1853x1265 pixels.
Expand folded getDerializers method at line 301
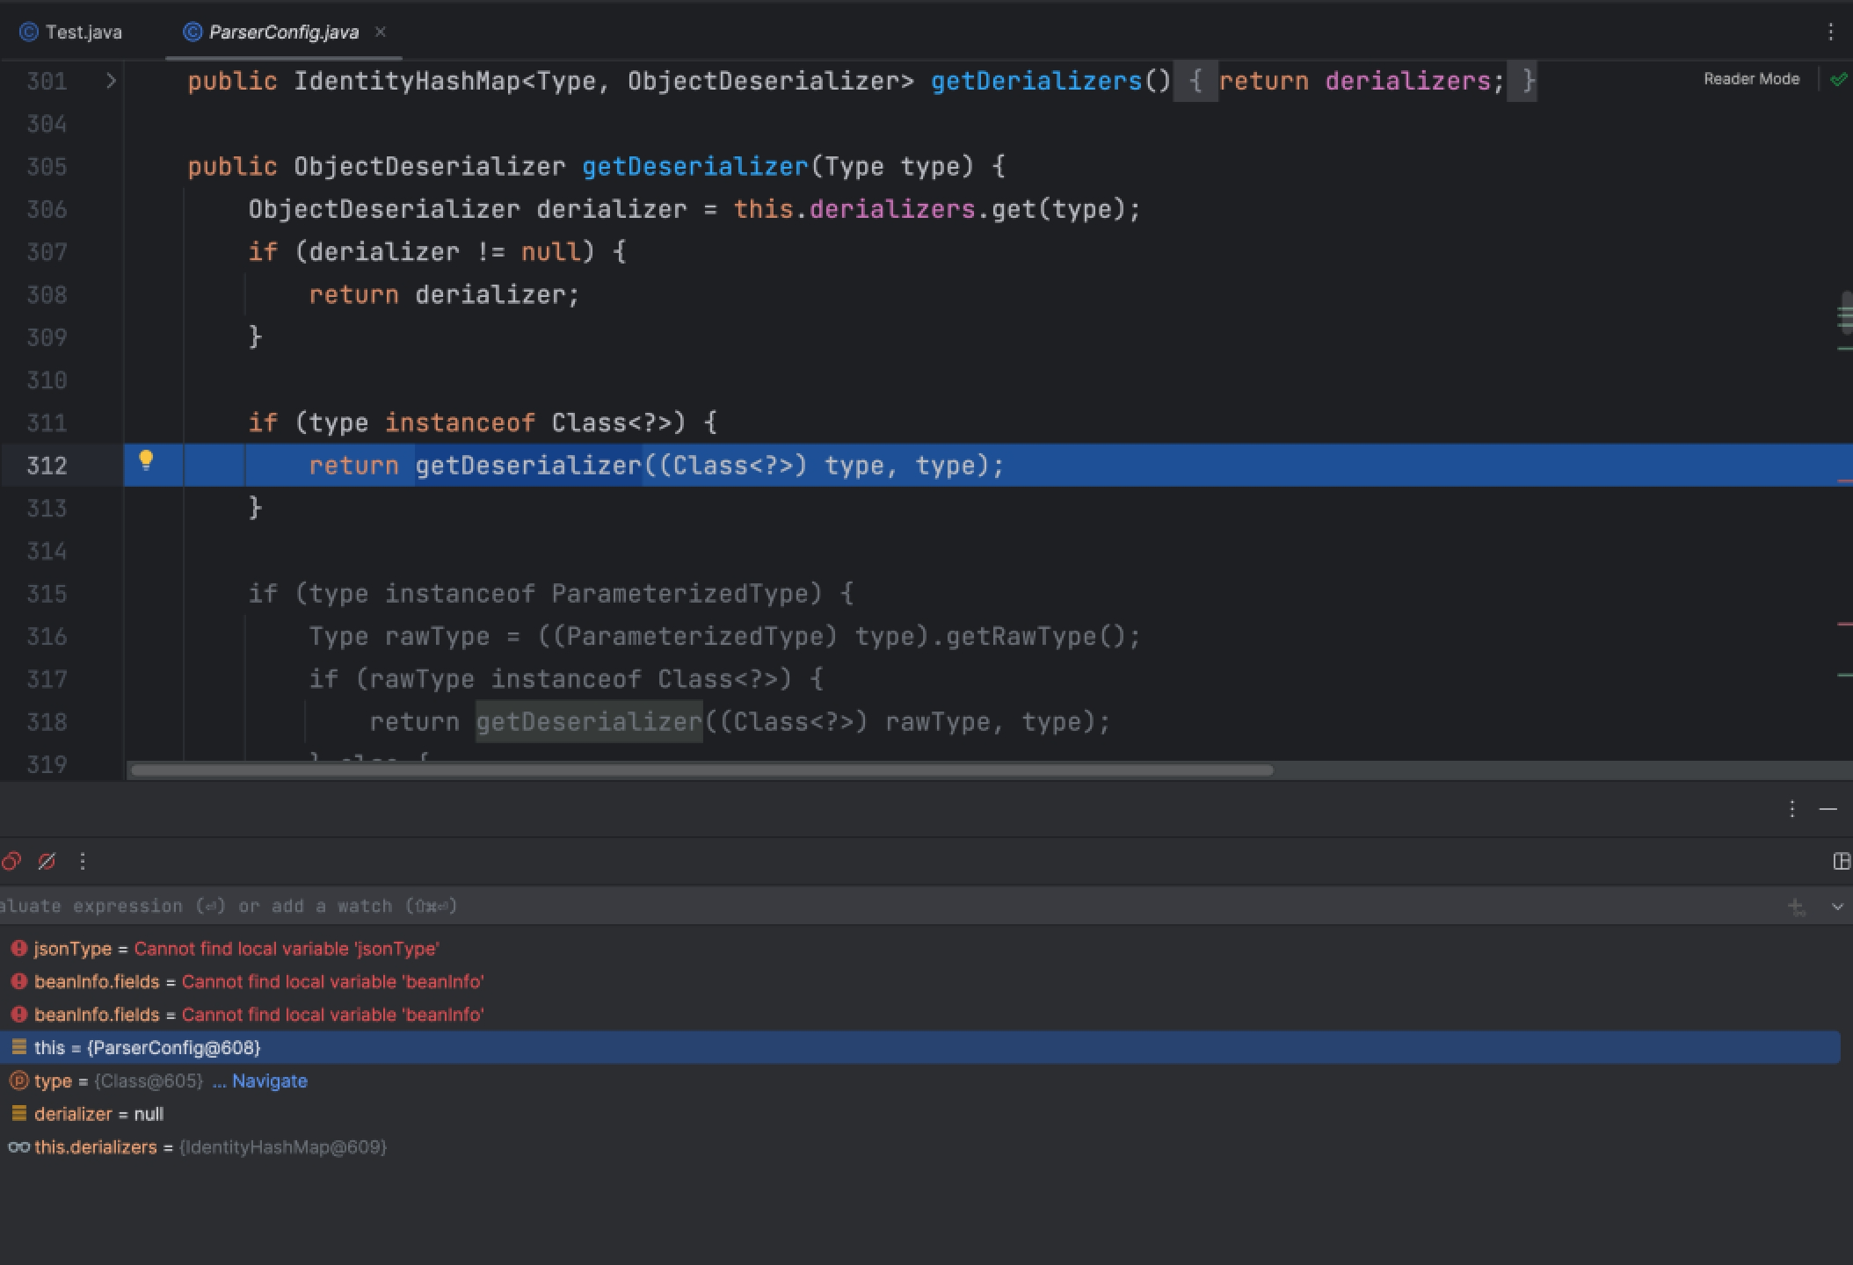[x=111, y=81]
